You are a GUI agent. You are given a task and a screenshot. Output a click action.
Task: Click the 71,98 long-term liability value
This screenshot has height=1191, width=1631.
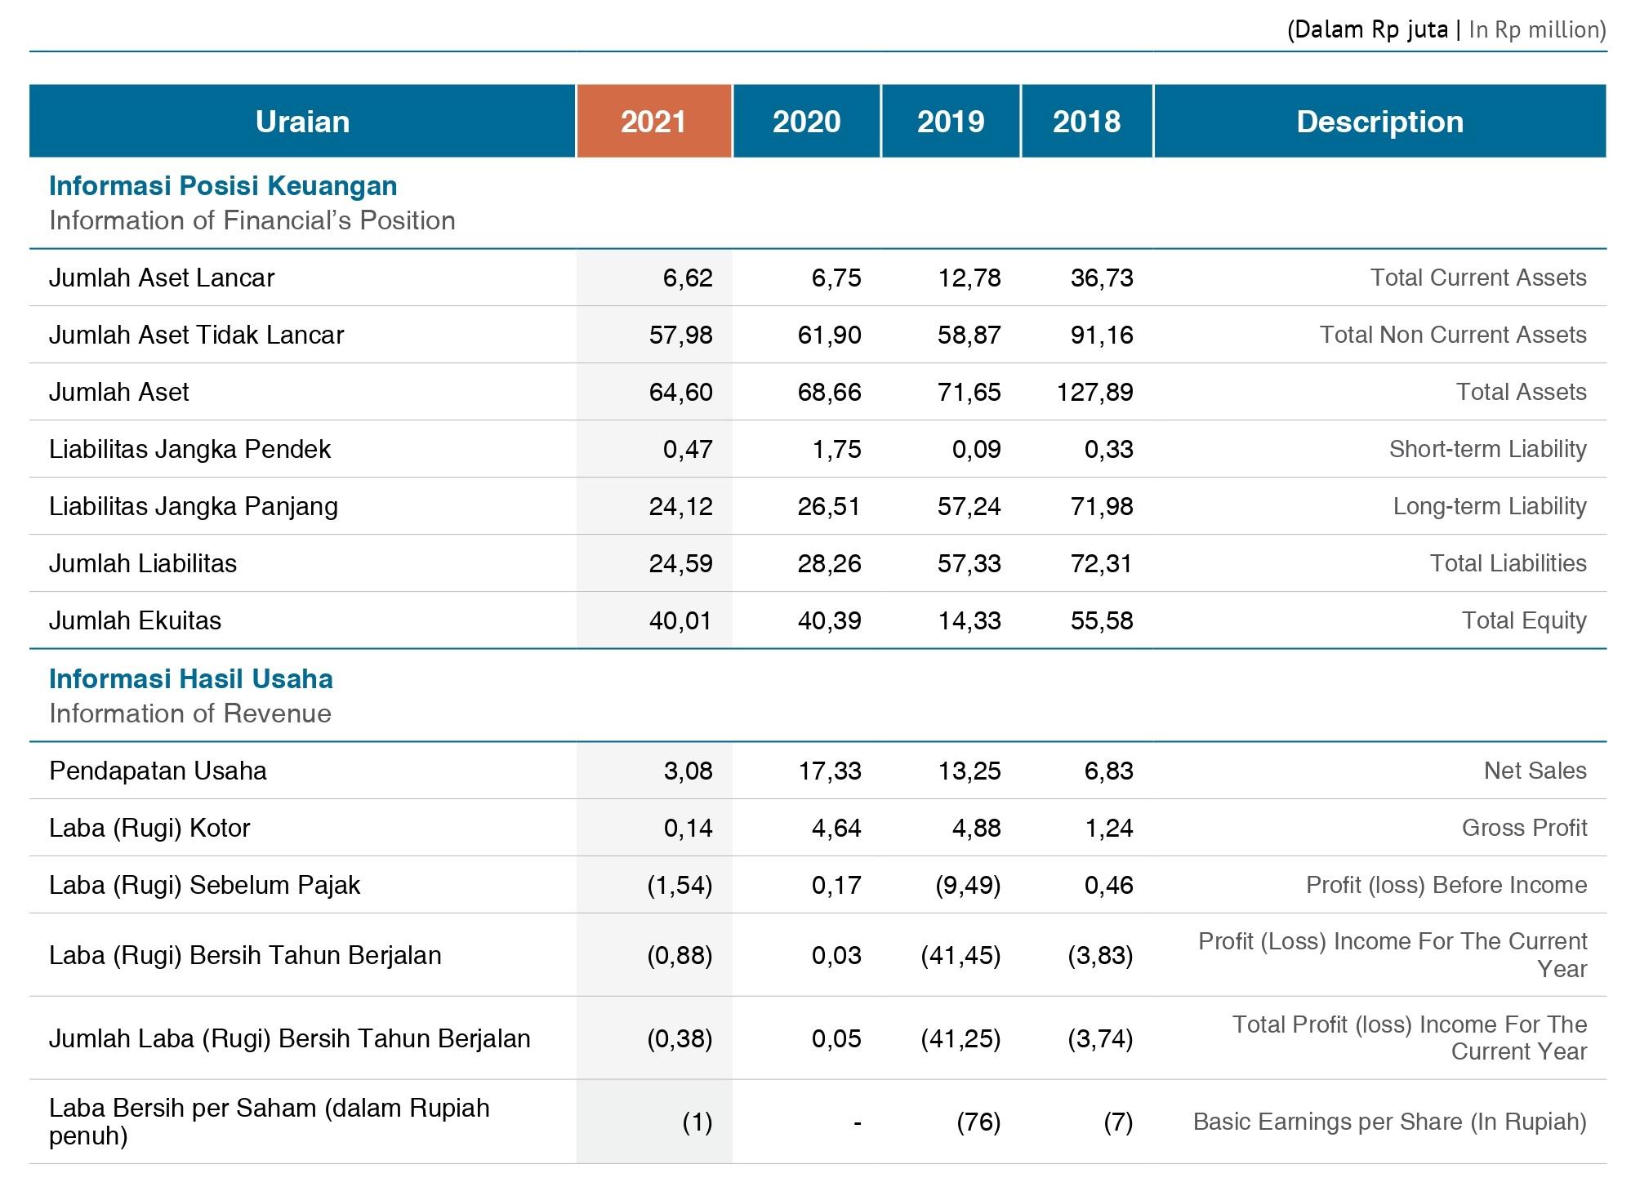[1102, 506]
